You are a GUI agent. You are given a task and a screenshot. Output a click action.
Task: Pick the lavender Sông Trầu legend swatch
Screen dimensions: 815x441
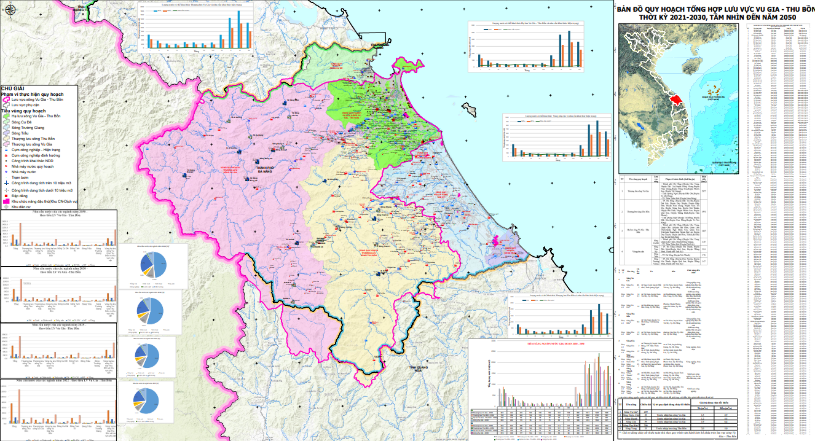pyautogui.click(x=6, y=133)
